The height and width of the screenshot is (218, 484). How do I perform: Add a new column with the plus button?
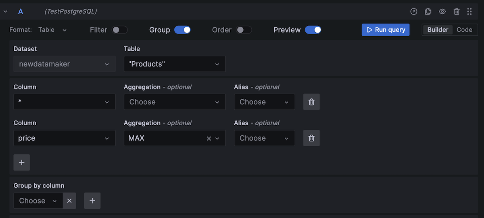[22, 162]
